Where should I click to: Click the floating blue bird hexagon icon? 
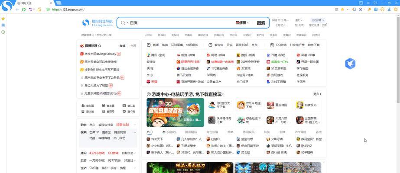click(350, 64)
